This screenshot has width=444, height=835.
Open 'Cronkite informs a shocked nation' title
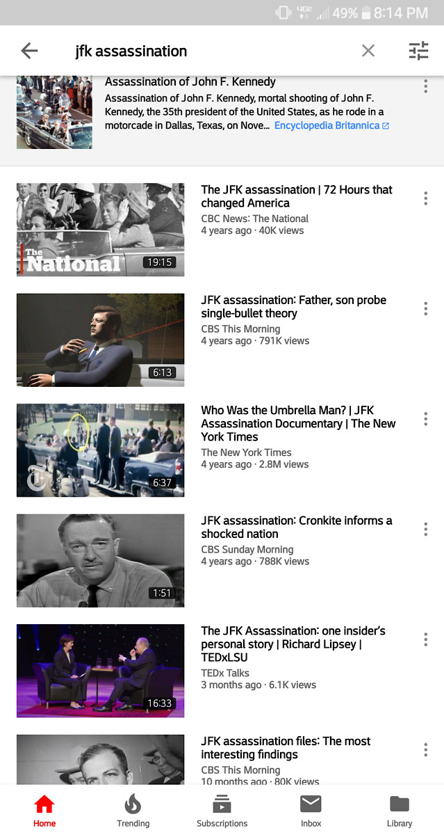[x=297, y=527]
